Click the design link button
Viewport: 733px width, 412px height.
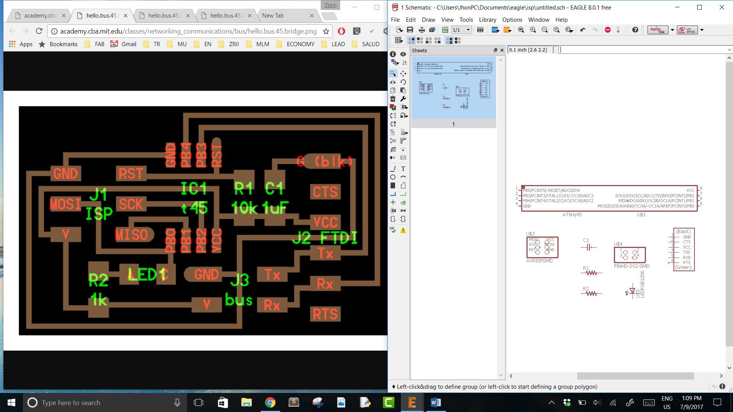coord(658,30)
